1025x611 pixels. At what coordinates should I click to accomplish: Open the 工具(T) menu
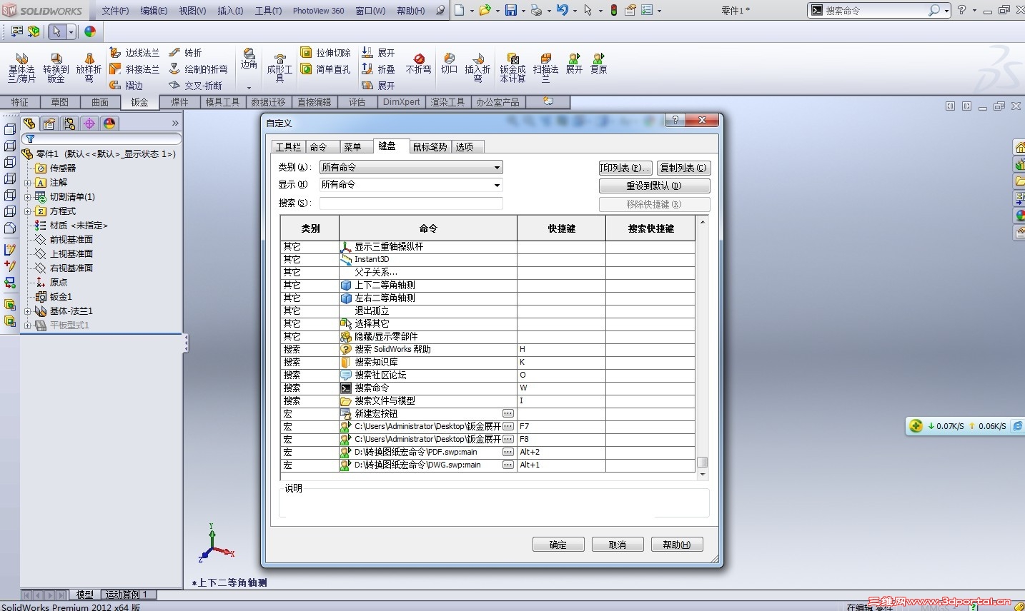tap(268, 11)
